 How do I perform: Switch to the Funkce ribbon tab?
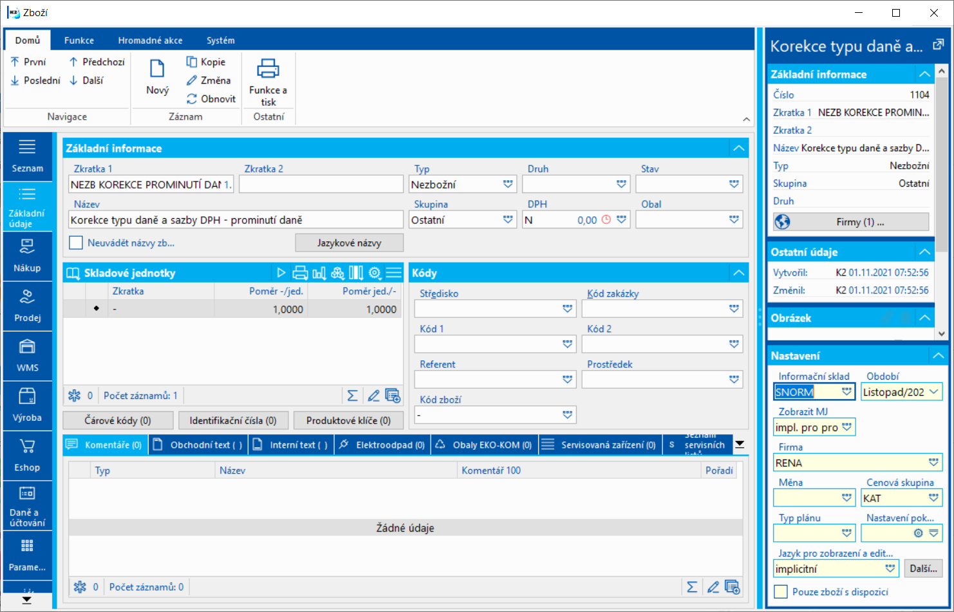79,40
